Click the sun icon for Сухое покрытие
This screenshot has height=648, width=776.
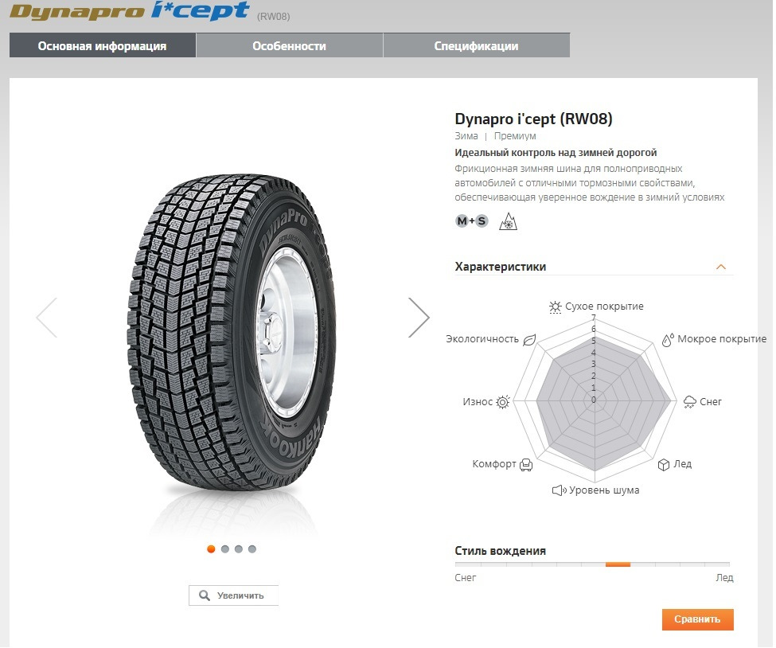[x=556, y=307]
